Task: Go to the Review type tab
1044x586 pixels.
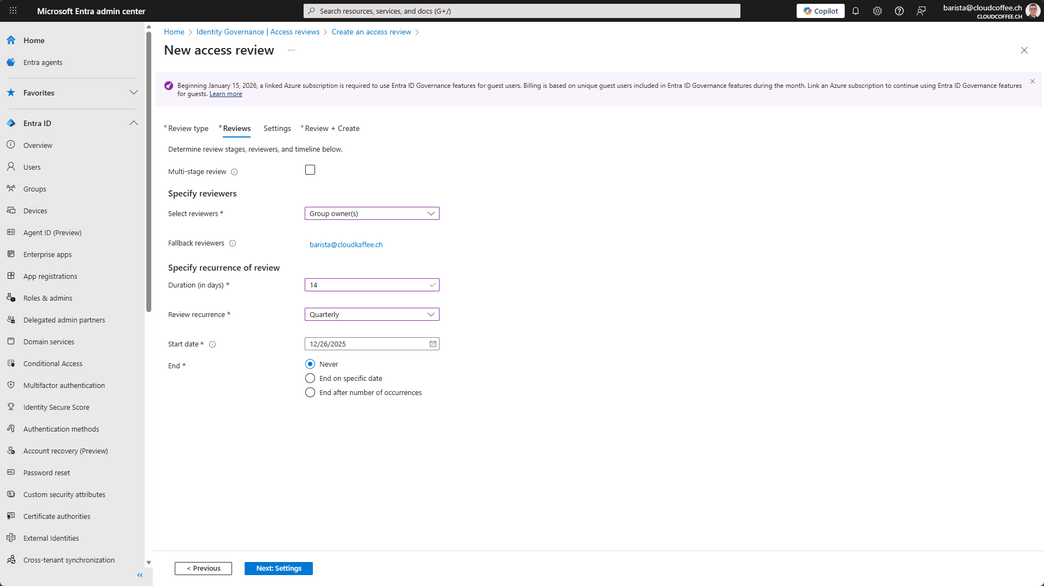Action: pos(188,129)
